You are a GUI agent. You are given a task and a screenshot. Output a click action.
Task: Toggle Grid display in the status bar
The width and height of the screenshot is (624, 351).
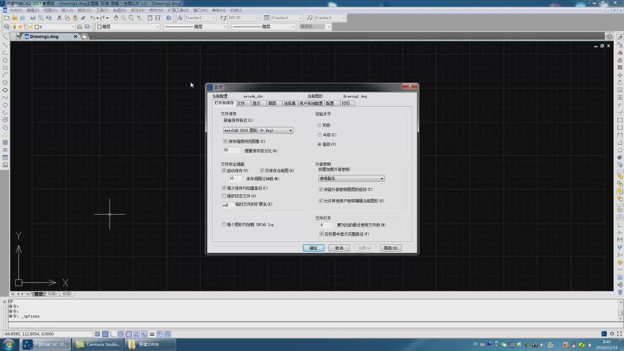[x=105, y=334]
